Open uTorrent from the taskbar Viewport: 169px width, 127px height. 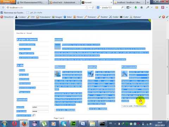[44, 124]
